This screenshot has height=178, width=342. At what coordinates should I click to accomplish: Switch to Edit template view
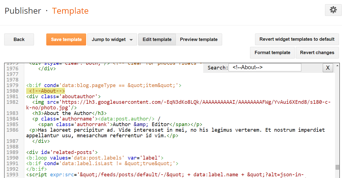click(x=157, y=40)
